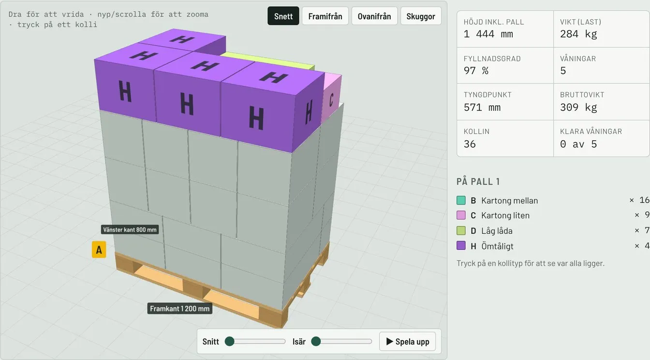Click the Våningar 5 stat card
Viewport: 650px width, 360px height.
point(601,65)
